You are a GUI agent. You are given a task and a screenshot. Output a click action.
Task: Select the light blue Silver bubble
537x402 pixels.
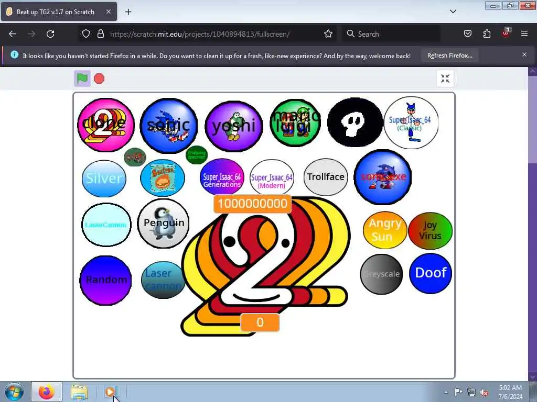coord(104,178)
